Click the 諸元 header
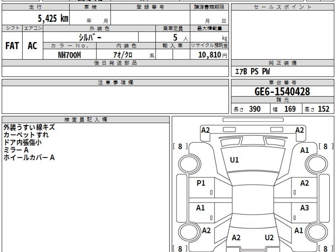Screen dimensions: 336x252 pos(283,100)
